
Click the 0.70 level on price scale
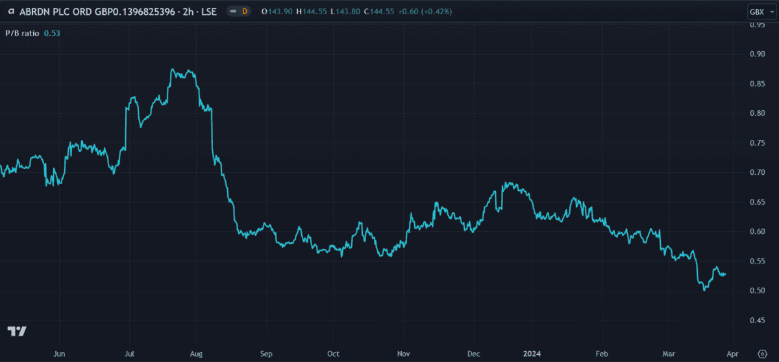click(756, 172)
